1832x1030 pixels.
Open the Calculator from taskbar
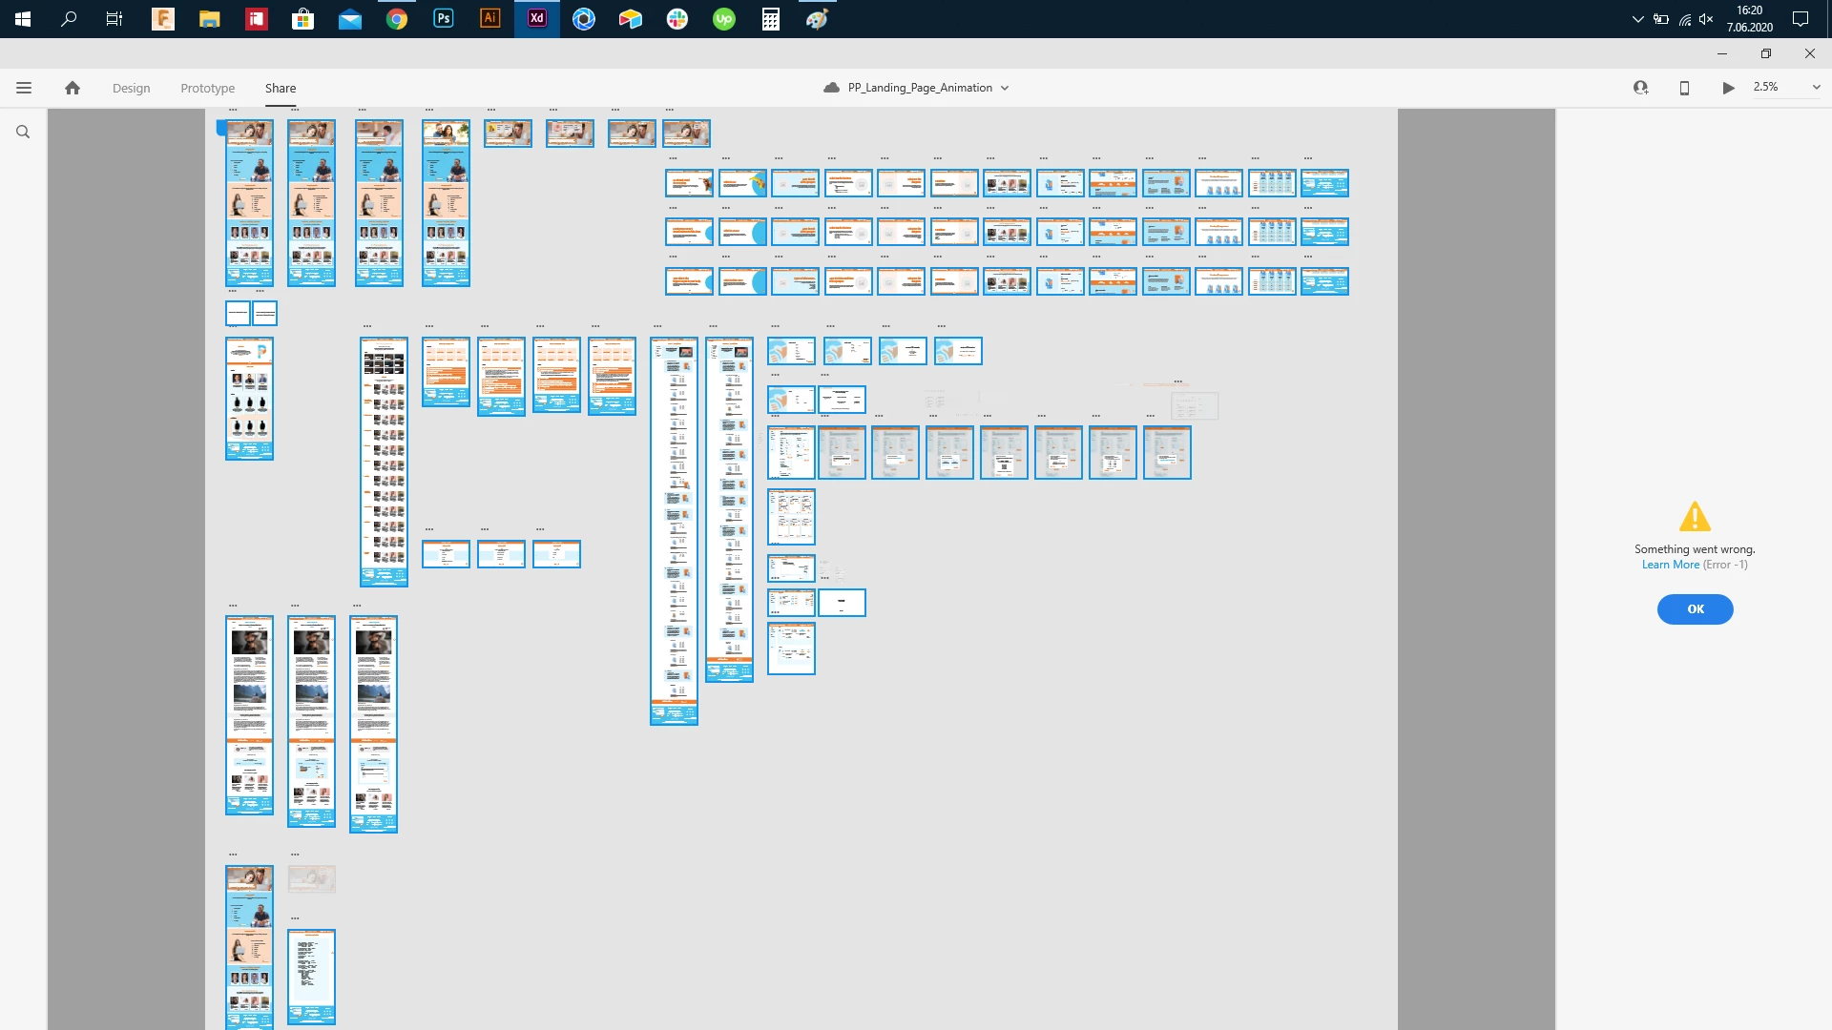[771, 18]
